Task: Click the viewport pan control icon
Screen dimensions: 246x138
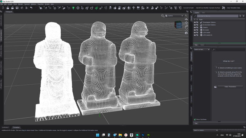Action: tap(186, 23)
